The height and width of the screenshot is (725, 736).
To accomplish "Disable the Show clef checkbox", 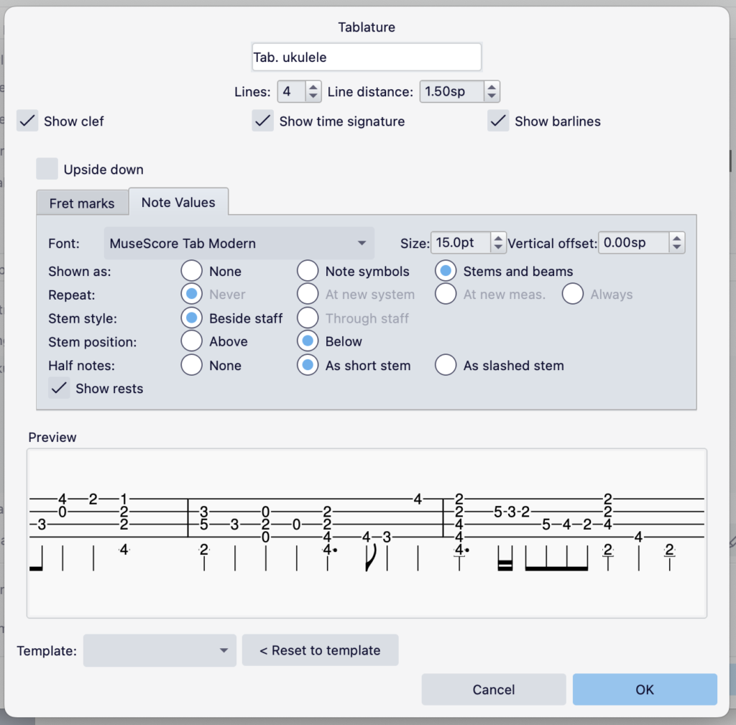I will coord(27,121).
